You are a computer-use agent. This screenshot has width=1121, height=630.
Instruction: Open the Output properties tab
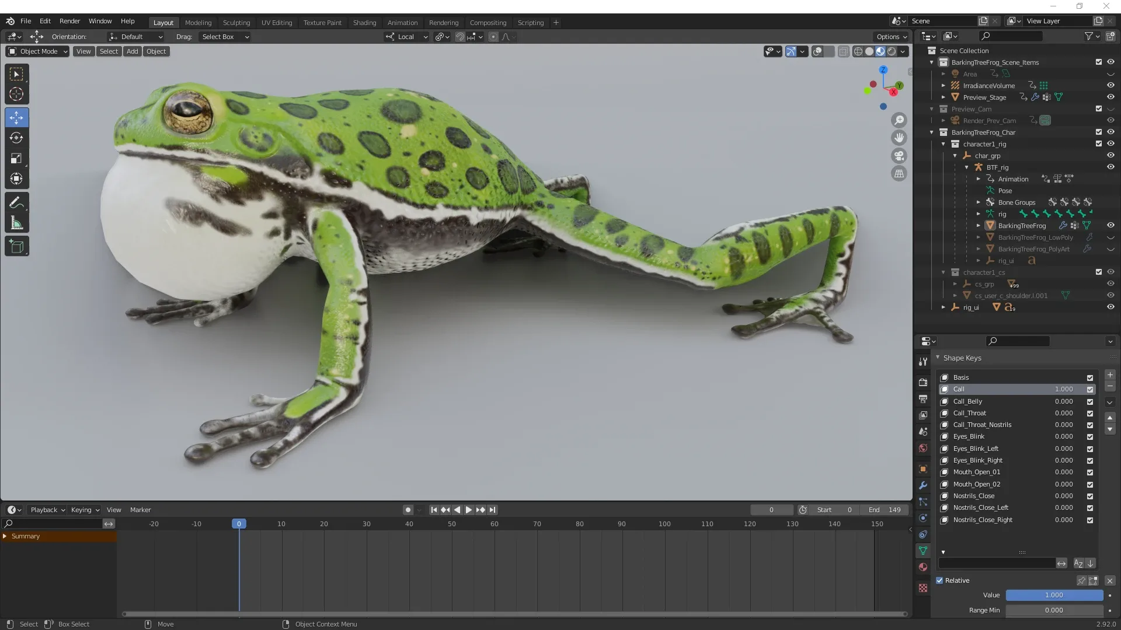coord(922,399)
